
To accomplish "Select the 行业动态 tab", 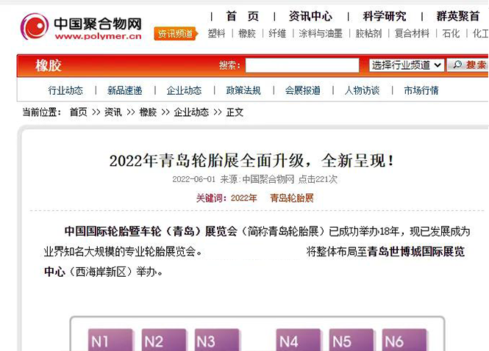I will click(65, 90).
